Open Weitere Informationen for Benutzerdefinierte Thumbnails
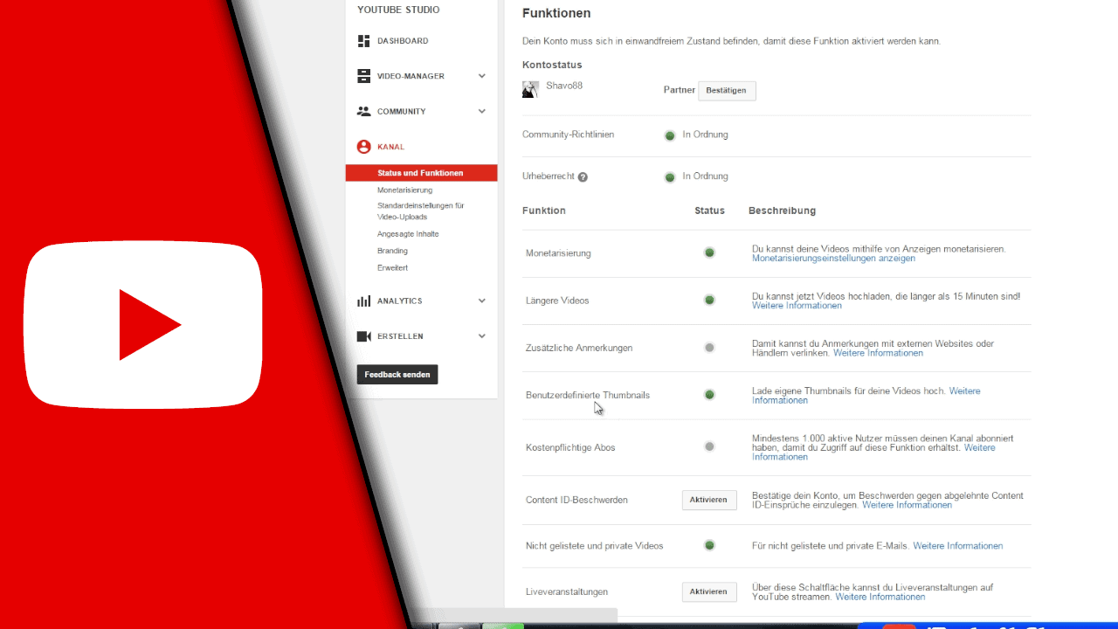The image size is (1118, 629). [x=866, y=396]
